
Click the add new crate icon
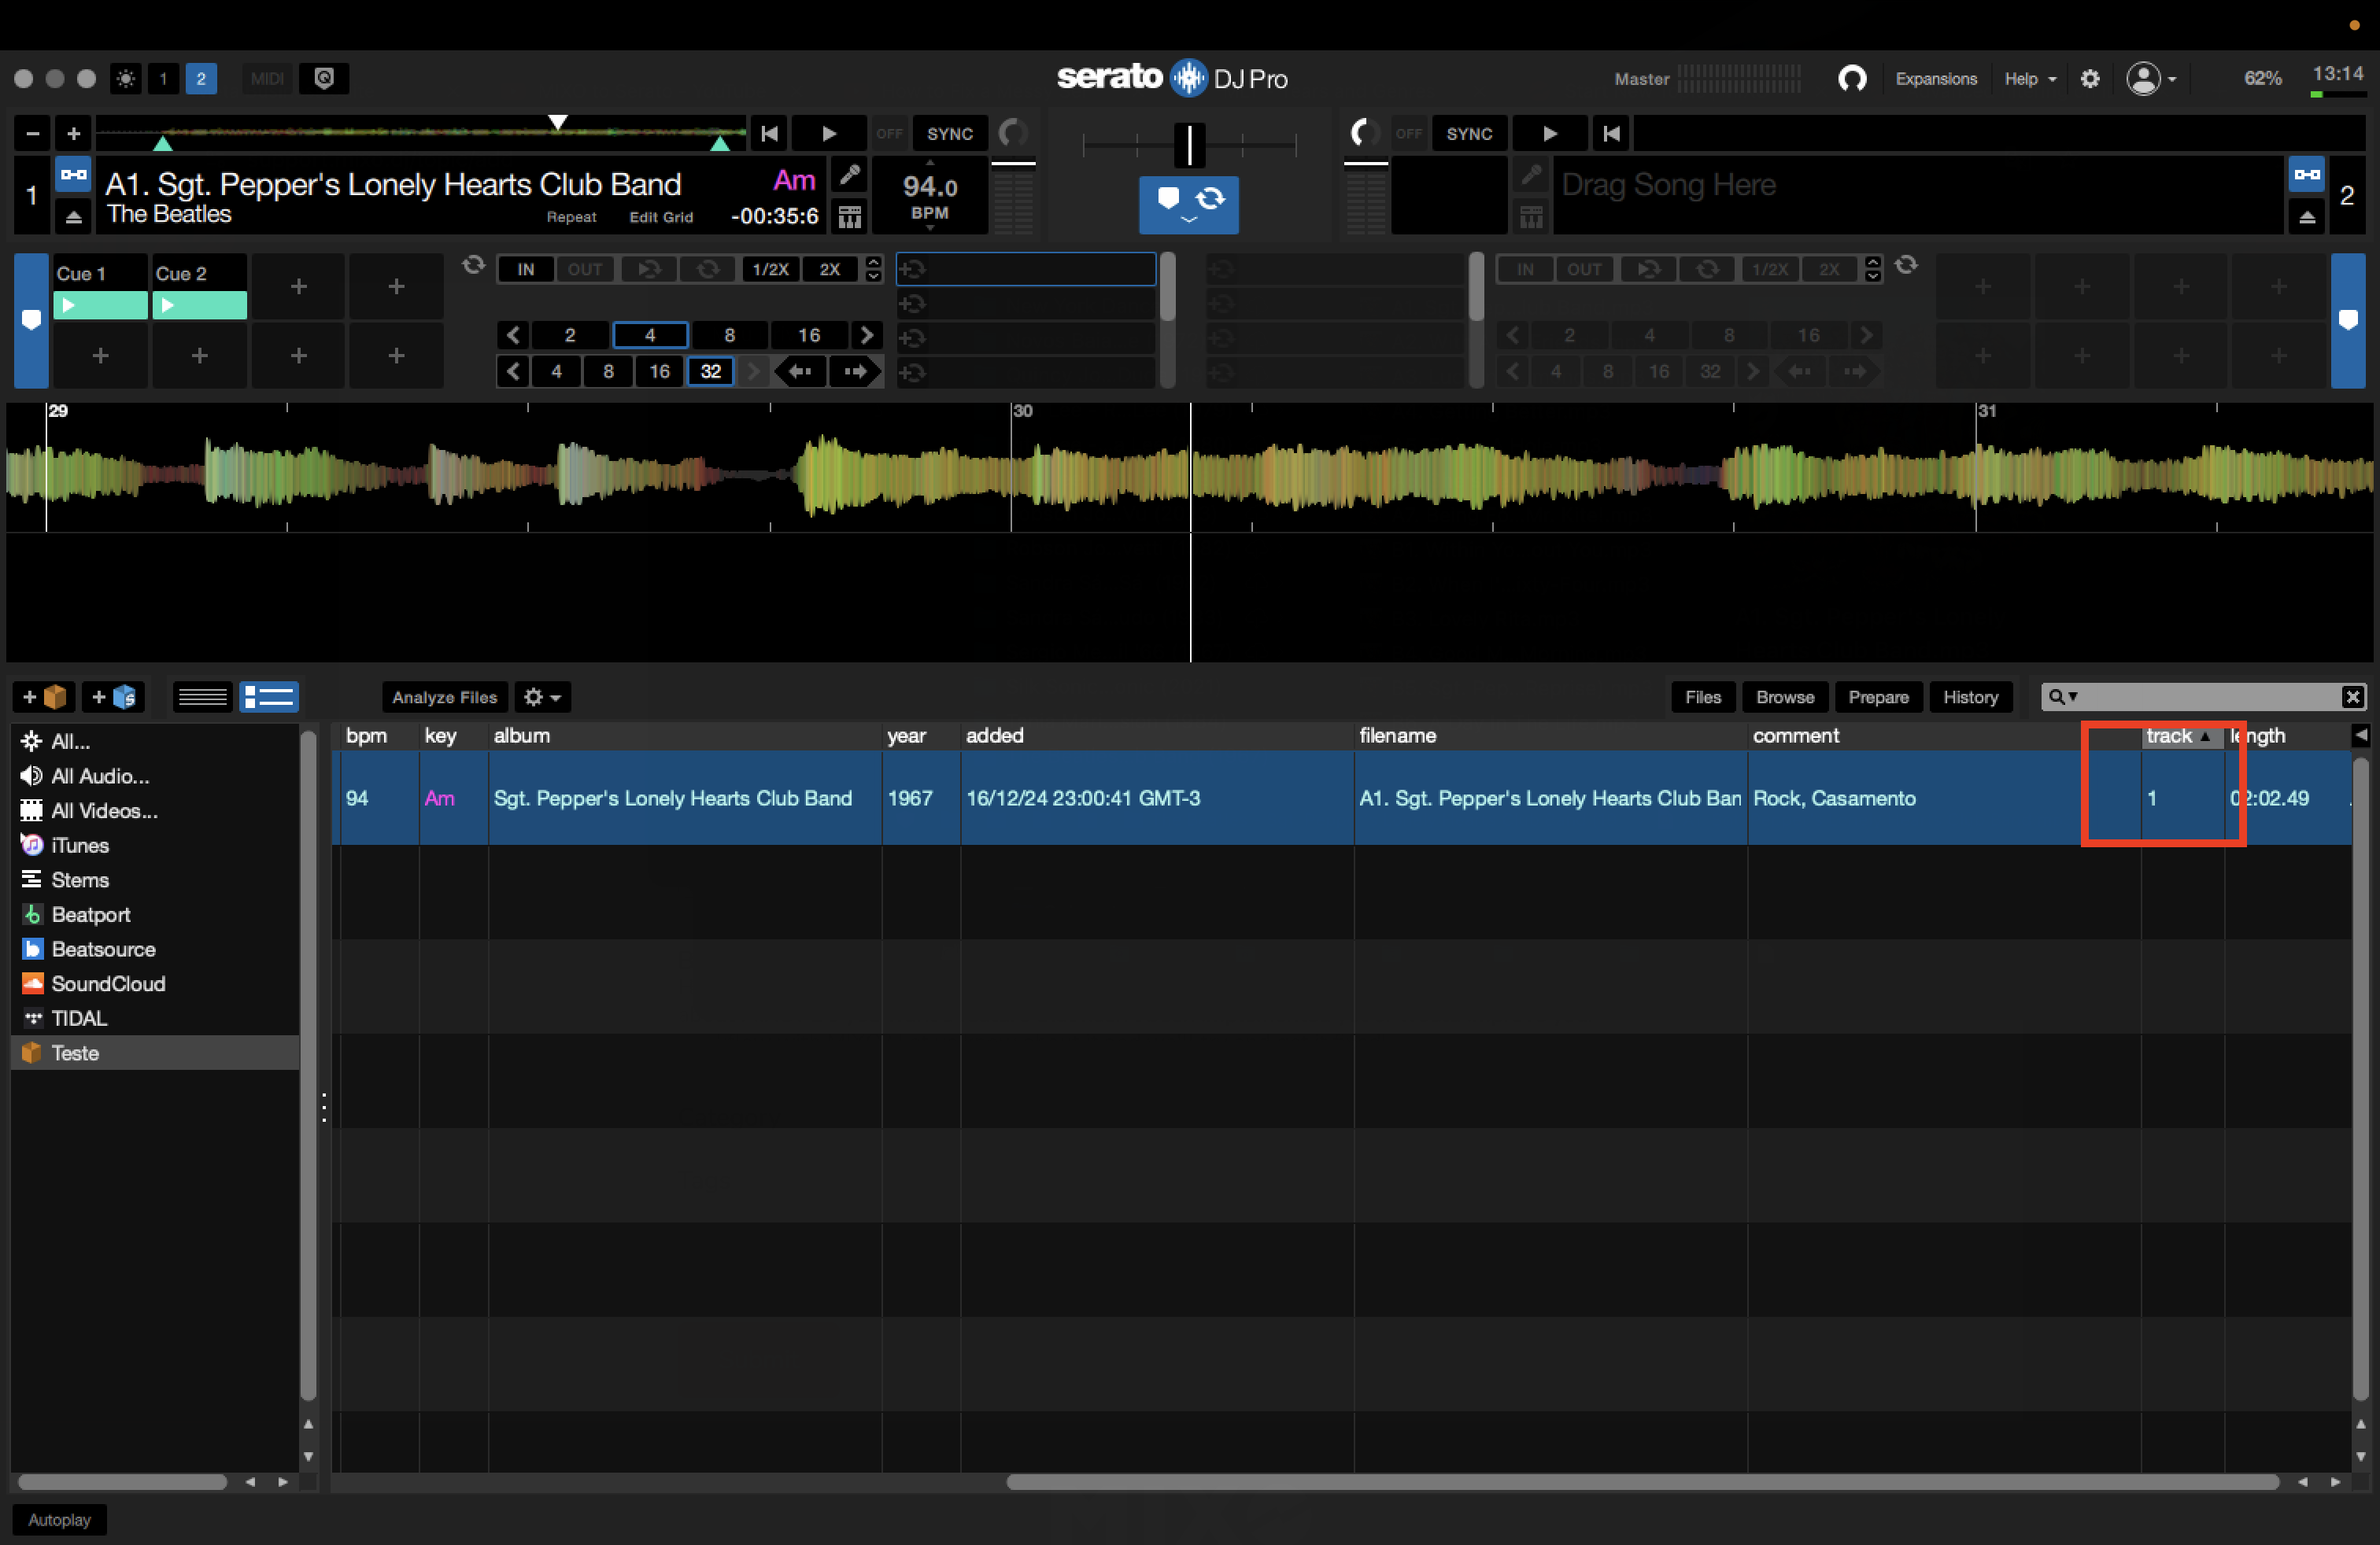45,696
